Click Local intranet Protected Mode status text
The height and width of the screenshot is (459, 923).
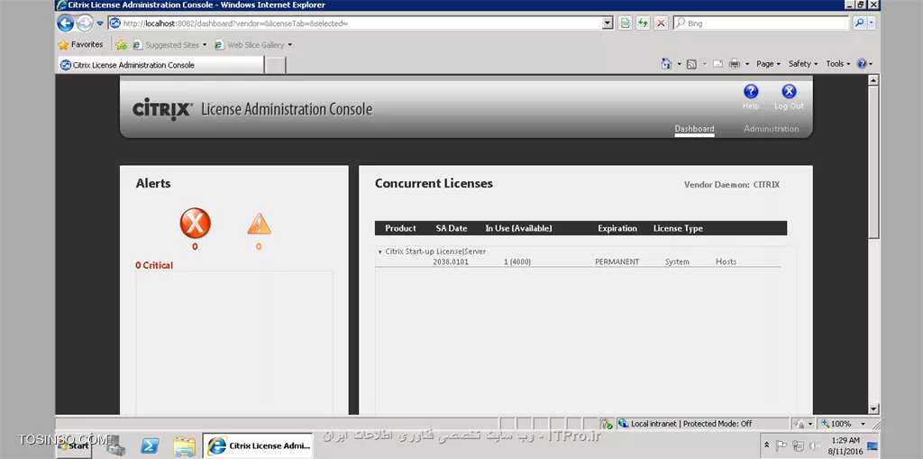tap(691, 424)
